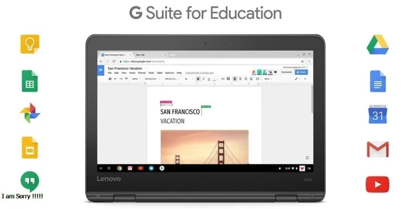Open the Google Slides yellow icon
411x209 pixels.
coord(30,148)
